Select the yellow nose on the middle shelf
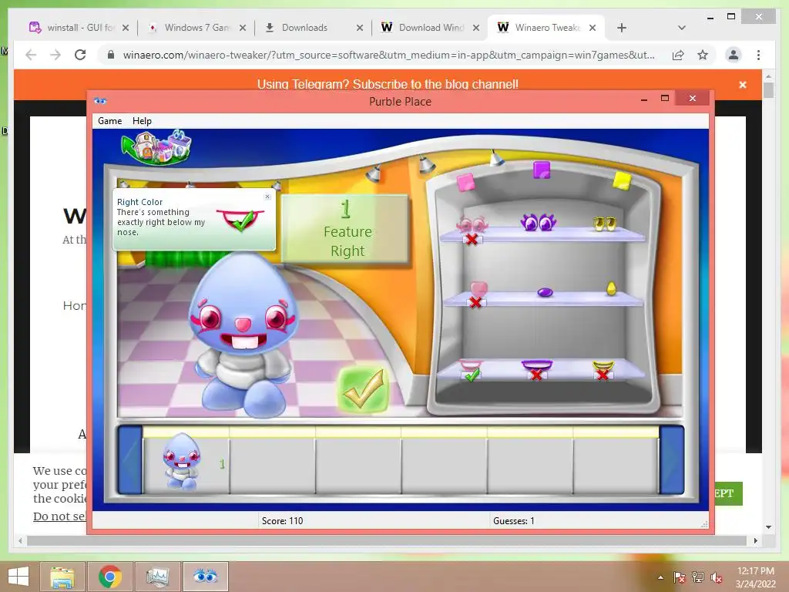Screen dimensions: 789x592 611,288
